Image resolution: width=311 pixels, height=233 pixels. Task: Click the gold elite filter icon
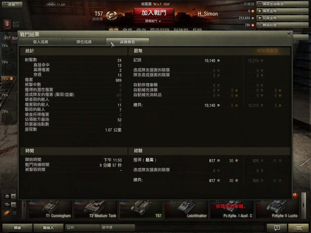click(6, 213)
